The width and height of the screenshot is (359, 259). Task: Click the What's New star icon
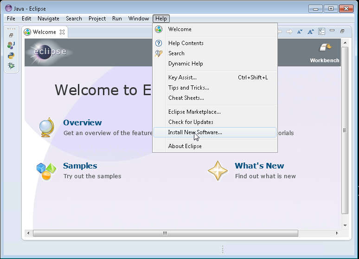[218, 171]
